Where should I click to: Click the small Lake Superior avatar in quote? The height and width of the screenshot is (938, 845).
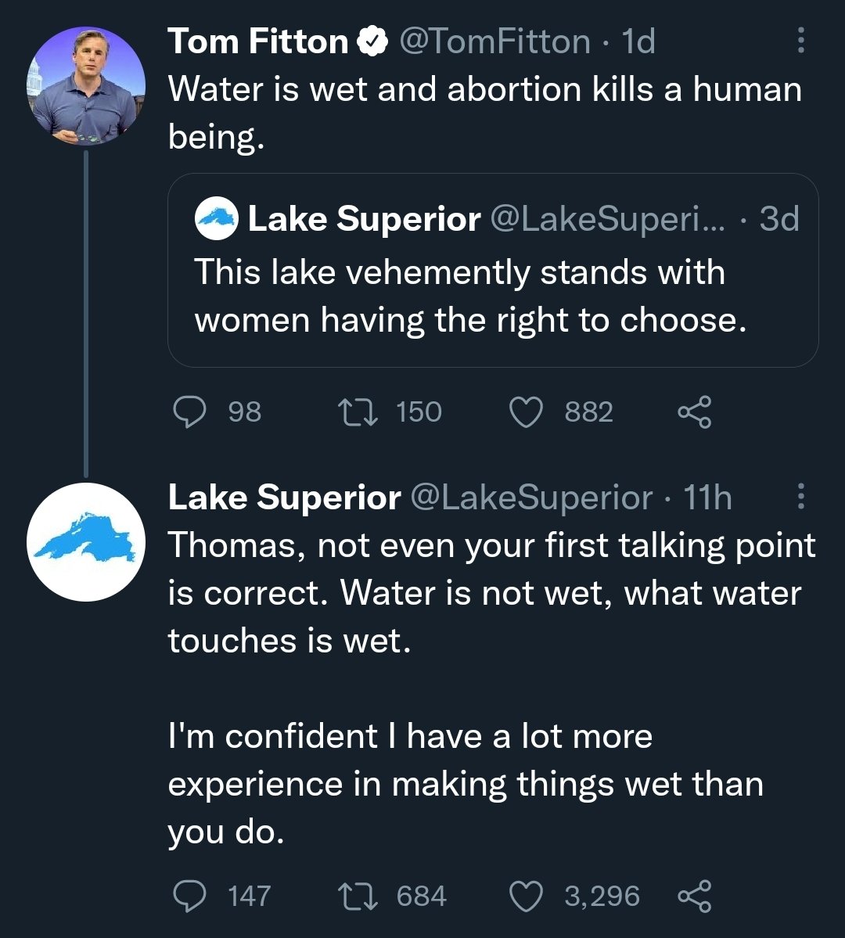pos(216,219)
